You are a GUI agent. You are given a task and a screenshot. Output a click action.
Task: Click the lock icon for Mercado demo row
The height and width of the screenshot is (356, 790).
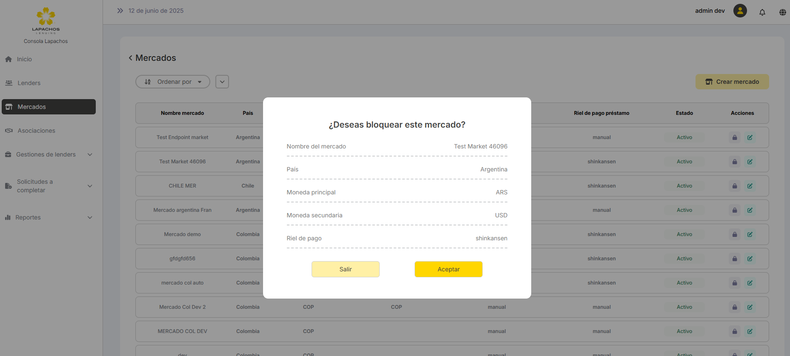pos(734,234)
